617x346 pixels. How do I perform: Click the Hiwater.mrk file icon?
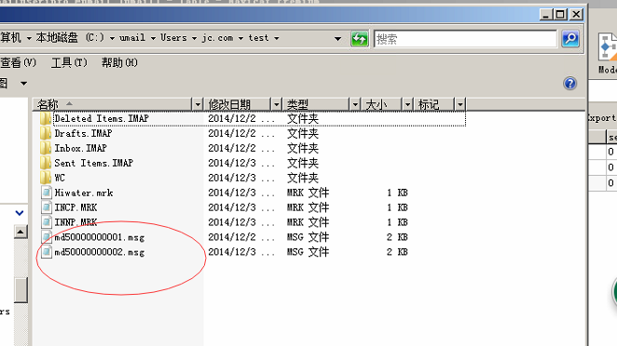click(x=47, y=193)
